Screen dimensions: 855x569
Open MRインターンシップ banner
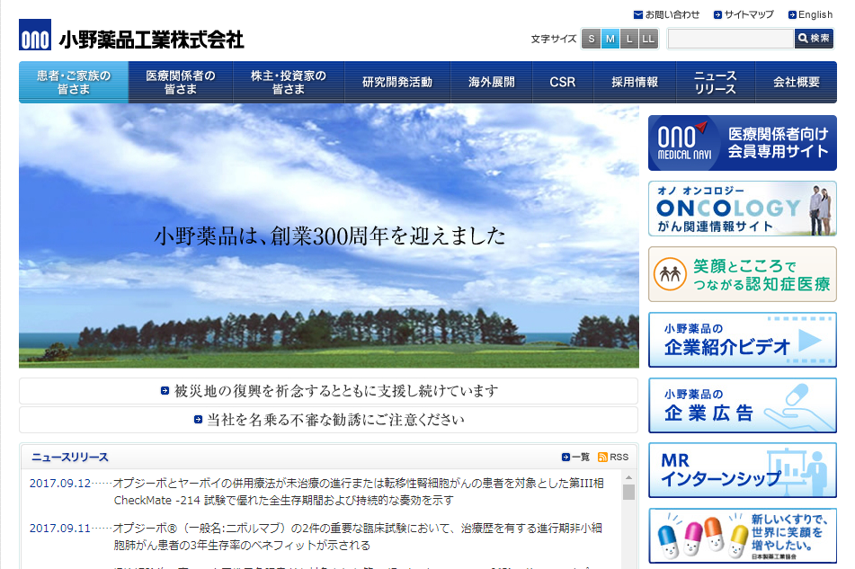(742, 470)
